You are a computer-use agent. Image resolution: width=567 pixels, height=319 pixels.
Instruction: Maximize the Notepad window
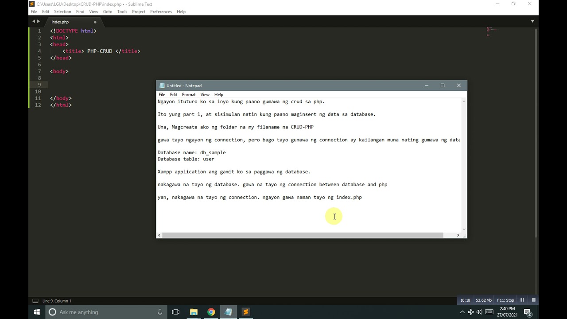(443, 86)
